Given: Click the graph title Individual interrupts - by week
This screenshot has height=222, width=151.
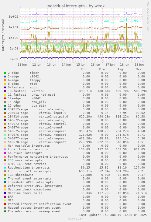Looking at the screenshot, I should click(x=75, y=6).
